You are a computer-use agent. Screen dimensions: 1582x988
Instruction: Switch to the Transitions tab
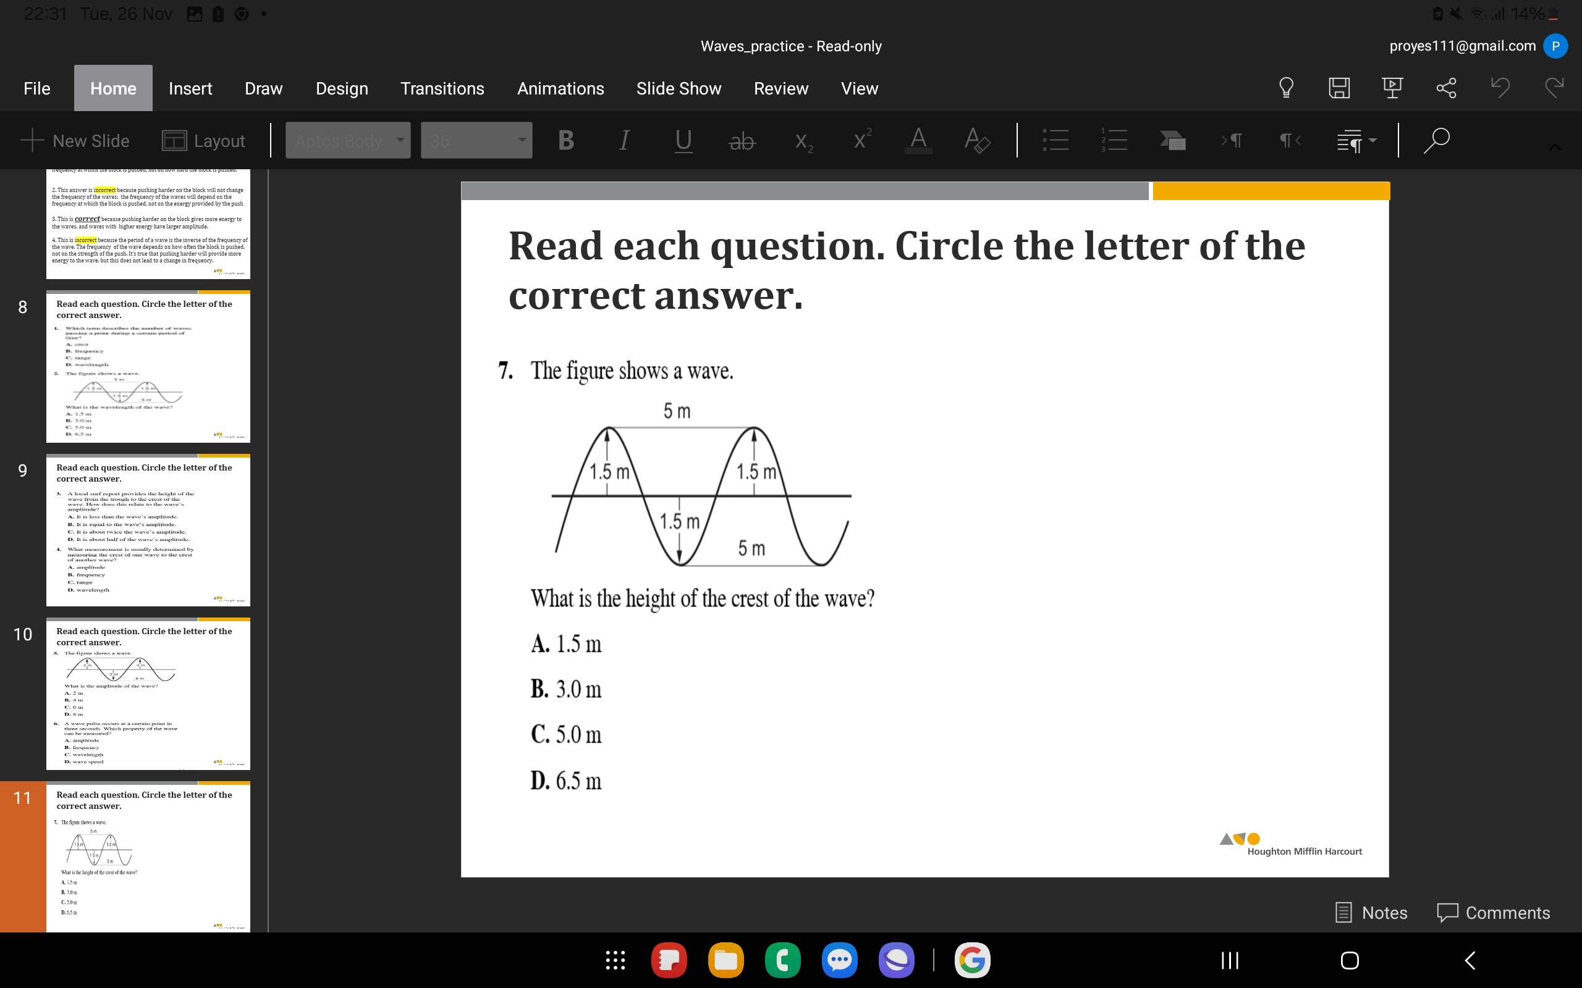click(442, 88)
